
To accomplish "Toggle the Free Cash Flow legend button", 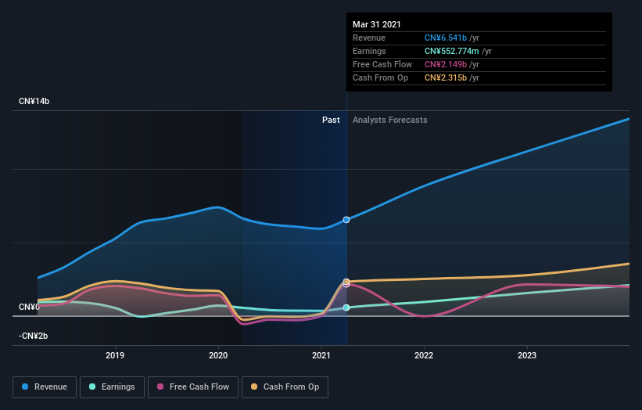I will (x=193, y=387).
